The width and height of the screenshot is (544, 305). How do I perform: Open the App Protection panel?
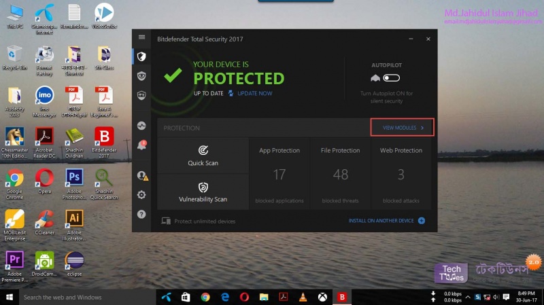279,174
